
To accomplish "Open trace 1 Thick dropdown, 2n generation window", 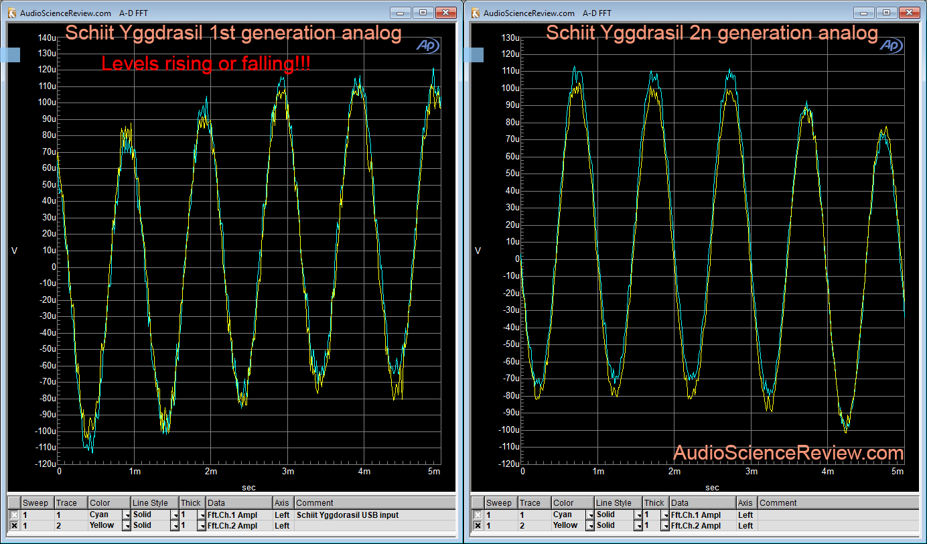I will point(664,515).
